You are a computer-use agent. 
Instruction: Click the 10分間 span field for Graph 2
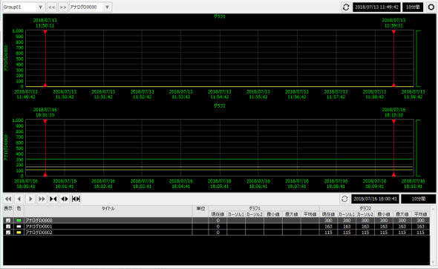(419, 199)
